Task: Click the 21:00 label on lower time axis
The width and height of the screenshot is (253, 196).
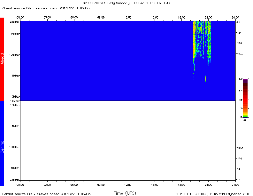Action: (x=209, y=185)
